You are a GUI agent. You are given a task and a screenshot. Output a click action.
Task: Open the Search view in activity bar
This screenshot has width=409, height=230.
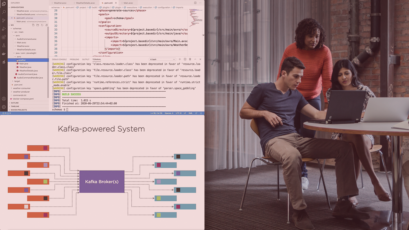coord(4,12)
